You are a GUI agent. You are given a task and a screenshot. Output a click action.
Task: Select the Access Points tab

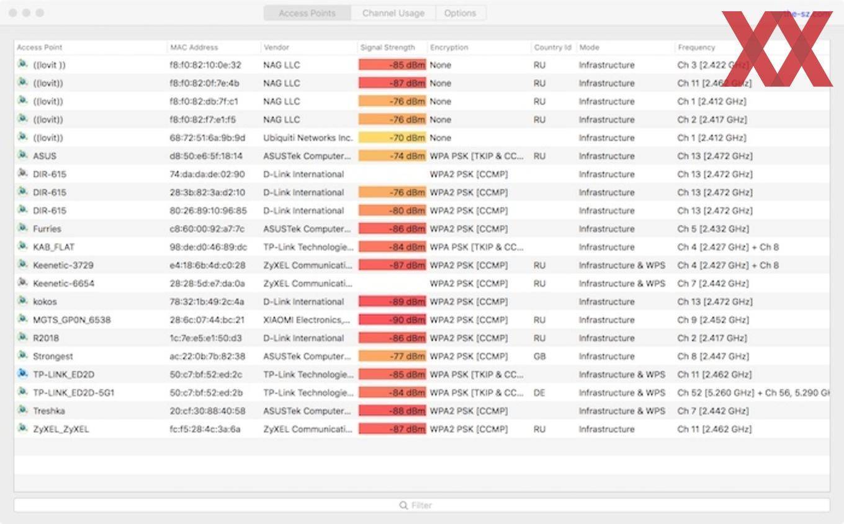[x=307, y=13]
